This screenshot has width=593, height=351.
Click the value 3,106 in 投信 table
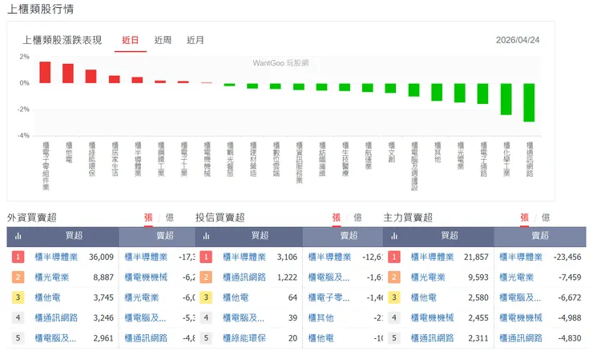click(287, 257)
